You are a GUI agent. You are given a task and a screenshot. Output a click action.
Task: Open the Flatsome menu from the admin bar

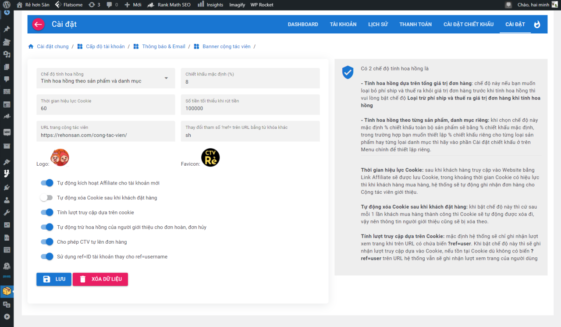click(69, 5)
